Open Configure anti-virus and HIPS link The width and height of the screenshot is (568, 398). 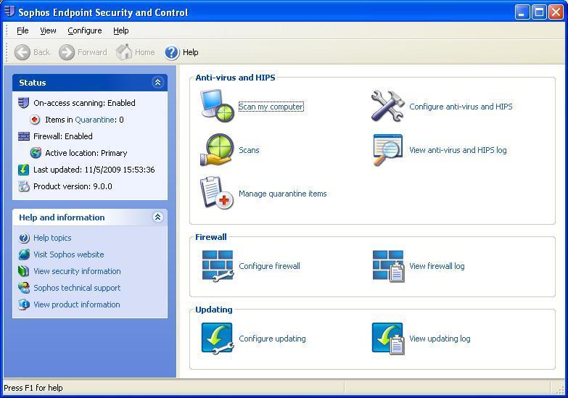pyautogui.click(x=461, y=107)
